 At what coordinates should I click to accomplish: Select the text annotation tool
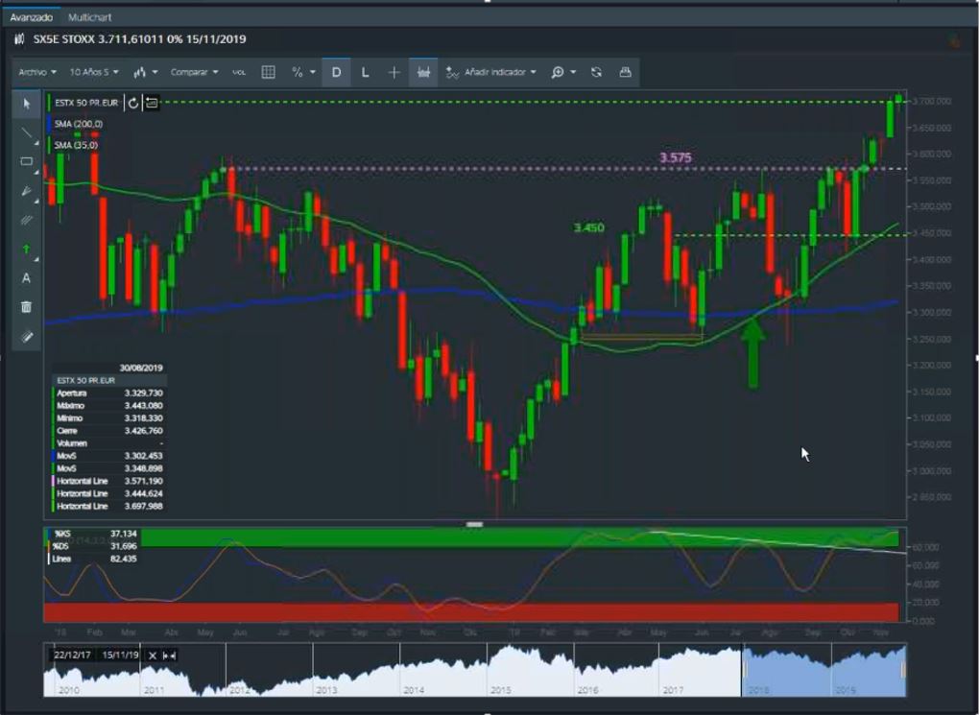(27, 278)
